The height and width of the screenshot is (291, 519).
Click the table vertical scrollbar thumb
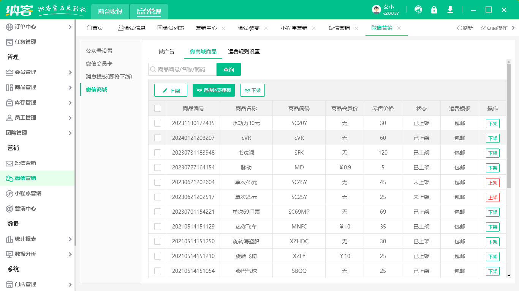[x=509, y=126]
